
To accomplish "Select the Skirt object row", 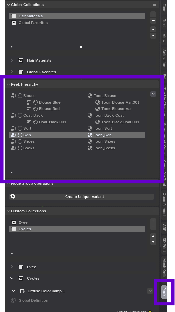I will [27, 128].
